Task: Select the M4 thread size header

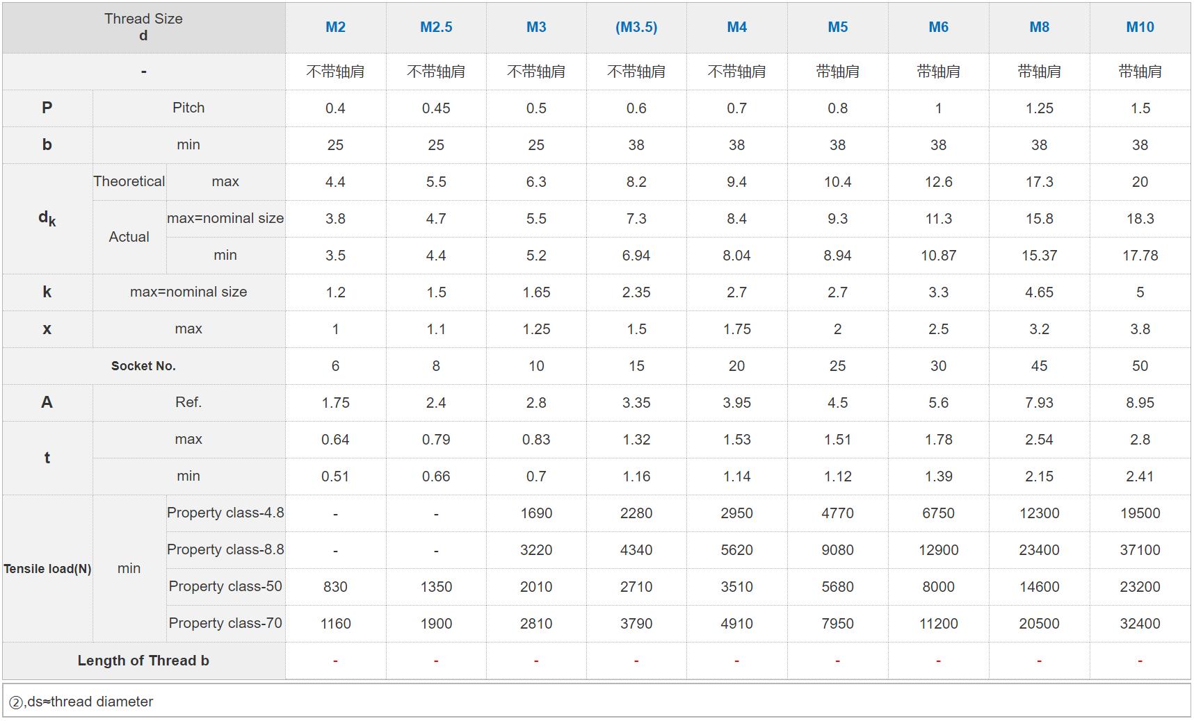Action: click(x=736, y=27)
